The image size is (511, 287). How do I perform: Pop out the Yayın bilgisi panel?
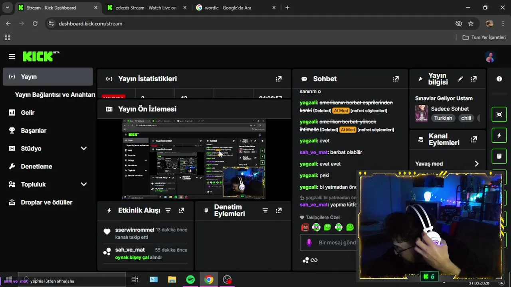pyautogui.click(x=473, y=79)
